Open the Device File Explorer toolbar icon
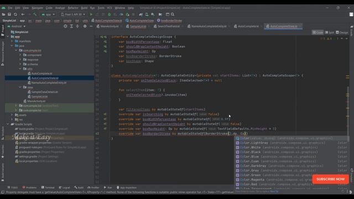The image size is (354, 199). 160,14
